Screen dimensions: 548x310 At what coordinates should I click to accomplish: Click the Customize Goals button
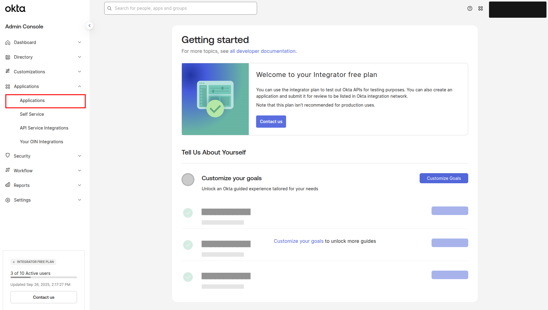[444, 178]
